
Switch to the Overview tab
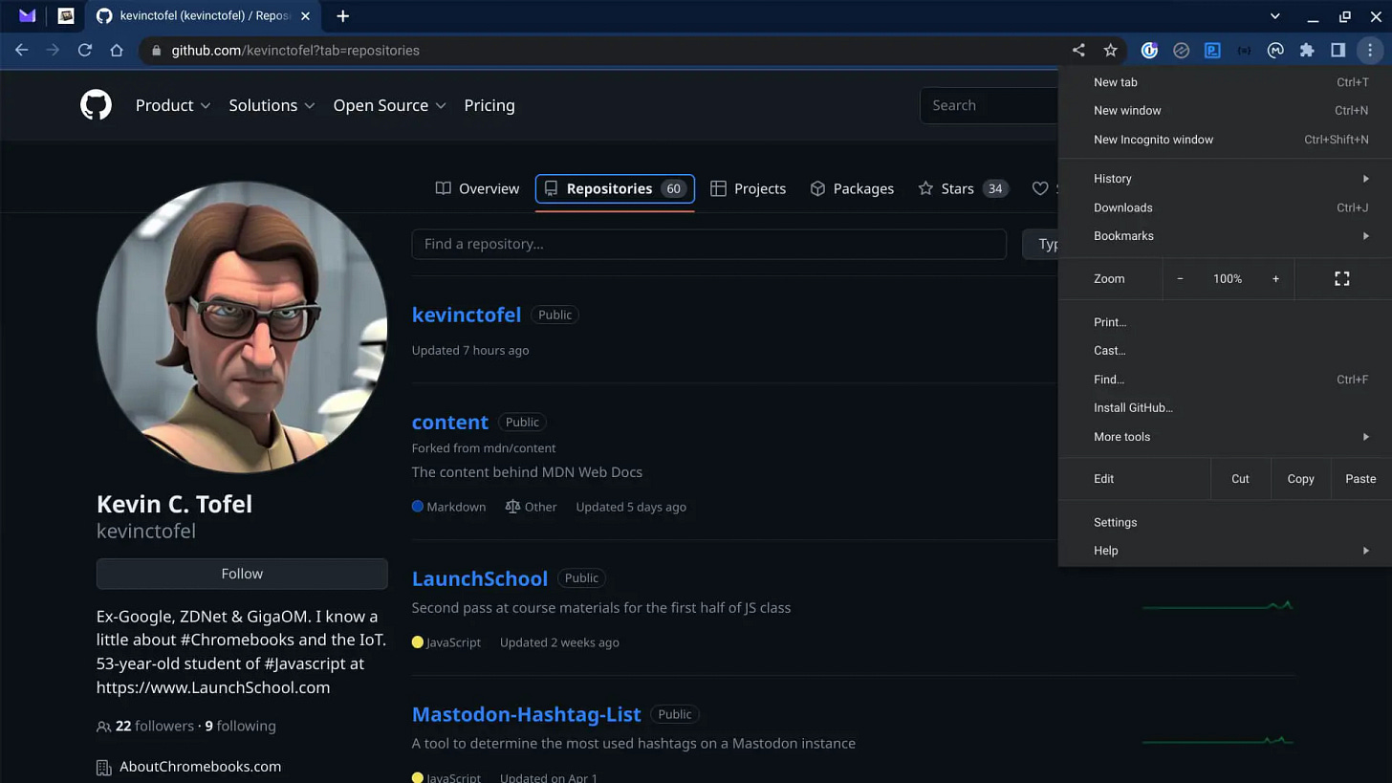coord(477,188)
